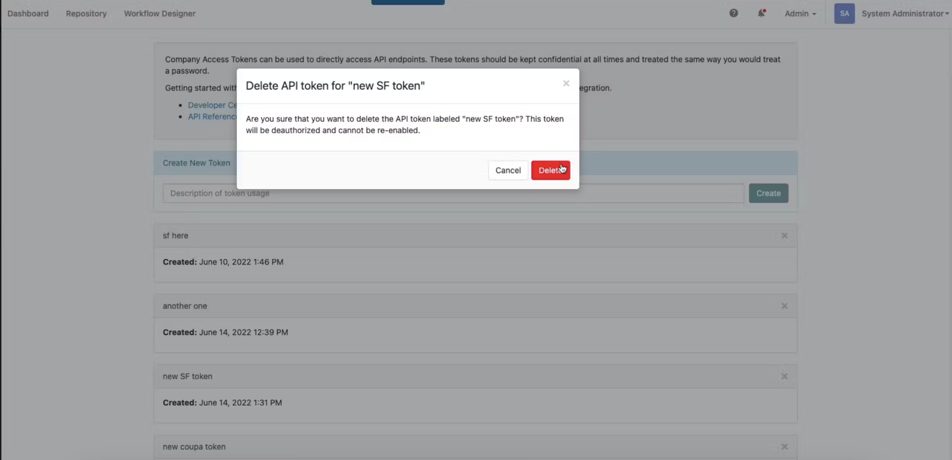Open the help question mark icon

[734, 13]
